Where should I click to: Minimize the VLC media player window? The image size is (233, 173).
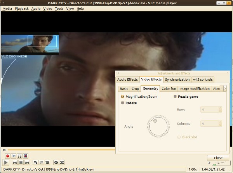219,3
